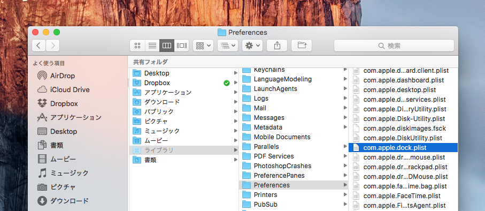Open the PubSub folder

294,204
